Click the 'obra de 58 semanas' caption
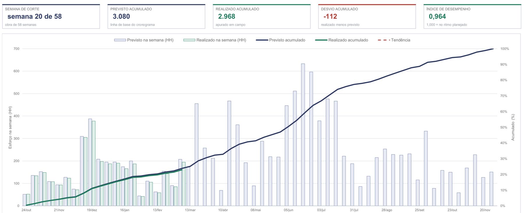 click(x=21, y=25)
